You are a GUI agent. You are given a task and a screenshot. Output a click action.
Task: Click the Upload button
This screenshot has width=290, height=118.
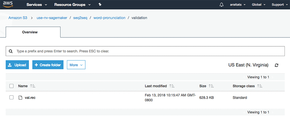(17, 65)
